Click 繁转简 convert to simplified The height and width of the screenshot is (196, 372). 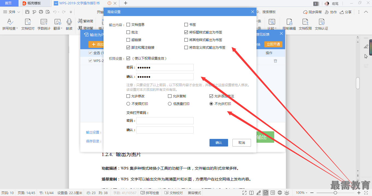86,21
